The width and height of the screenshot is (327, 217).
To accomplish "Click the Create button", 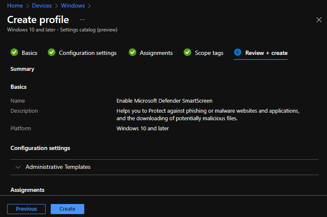I will [67, 209].
